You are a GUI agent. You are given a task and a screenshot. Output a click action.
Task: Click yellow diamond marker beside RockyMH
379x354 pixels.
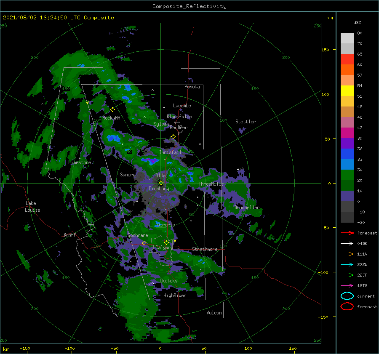112,110
